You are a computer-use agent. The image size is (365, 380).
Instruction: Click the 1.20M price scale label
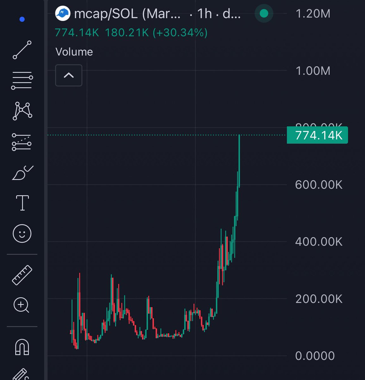pyautogui.click(x=313, y=14)
